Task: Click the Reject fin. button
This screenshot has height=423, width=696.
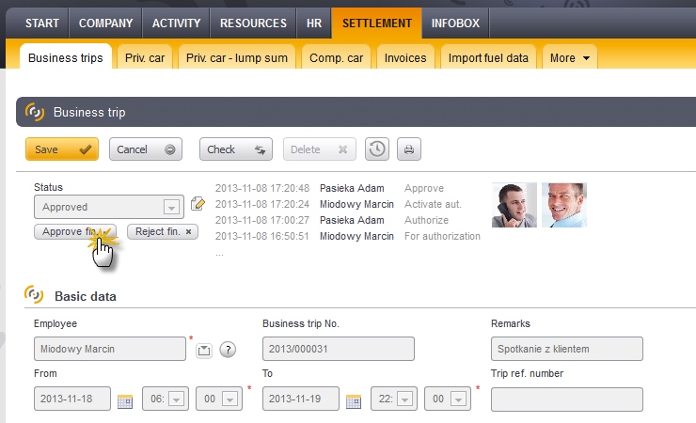Action: (x=163, y=231)
